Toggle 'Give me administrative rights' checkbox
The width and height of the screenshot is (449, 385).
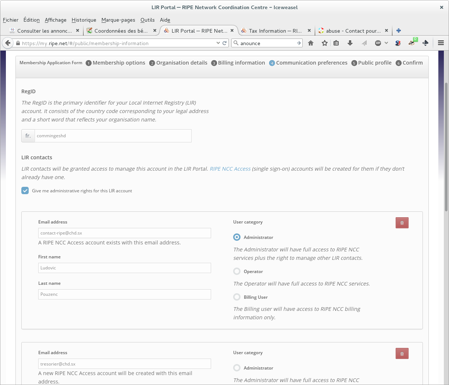click(25, 190)
